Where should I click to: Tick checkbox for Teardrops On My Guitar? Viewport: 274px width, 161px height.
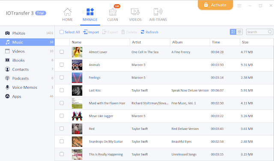coord(62,141)
